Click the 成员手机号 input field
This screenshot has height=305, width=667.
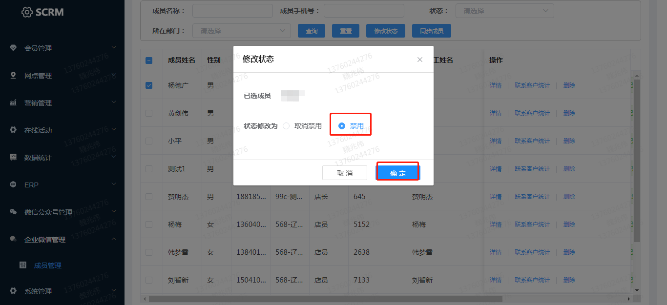[364, 10]
